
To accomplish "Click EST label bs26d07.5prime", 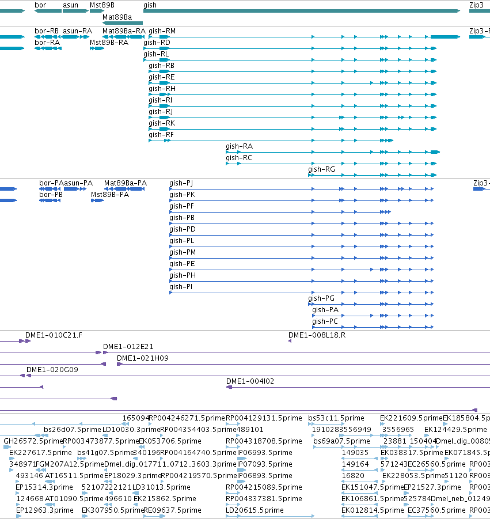I will [x=73, y=430].
